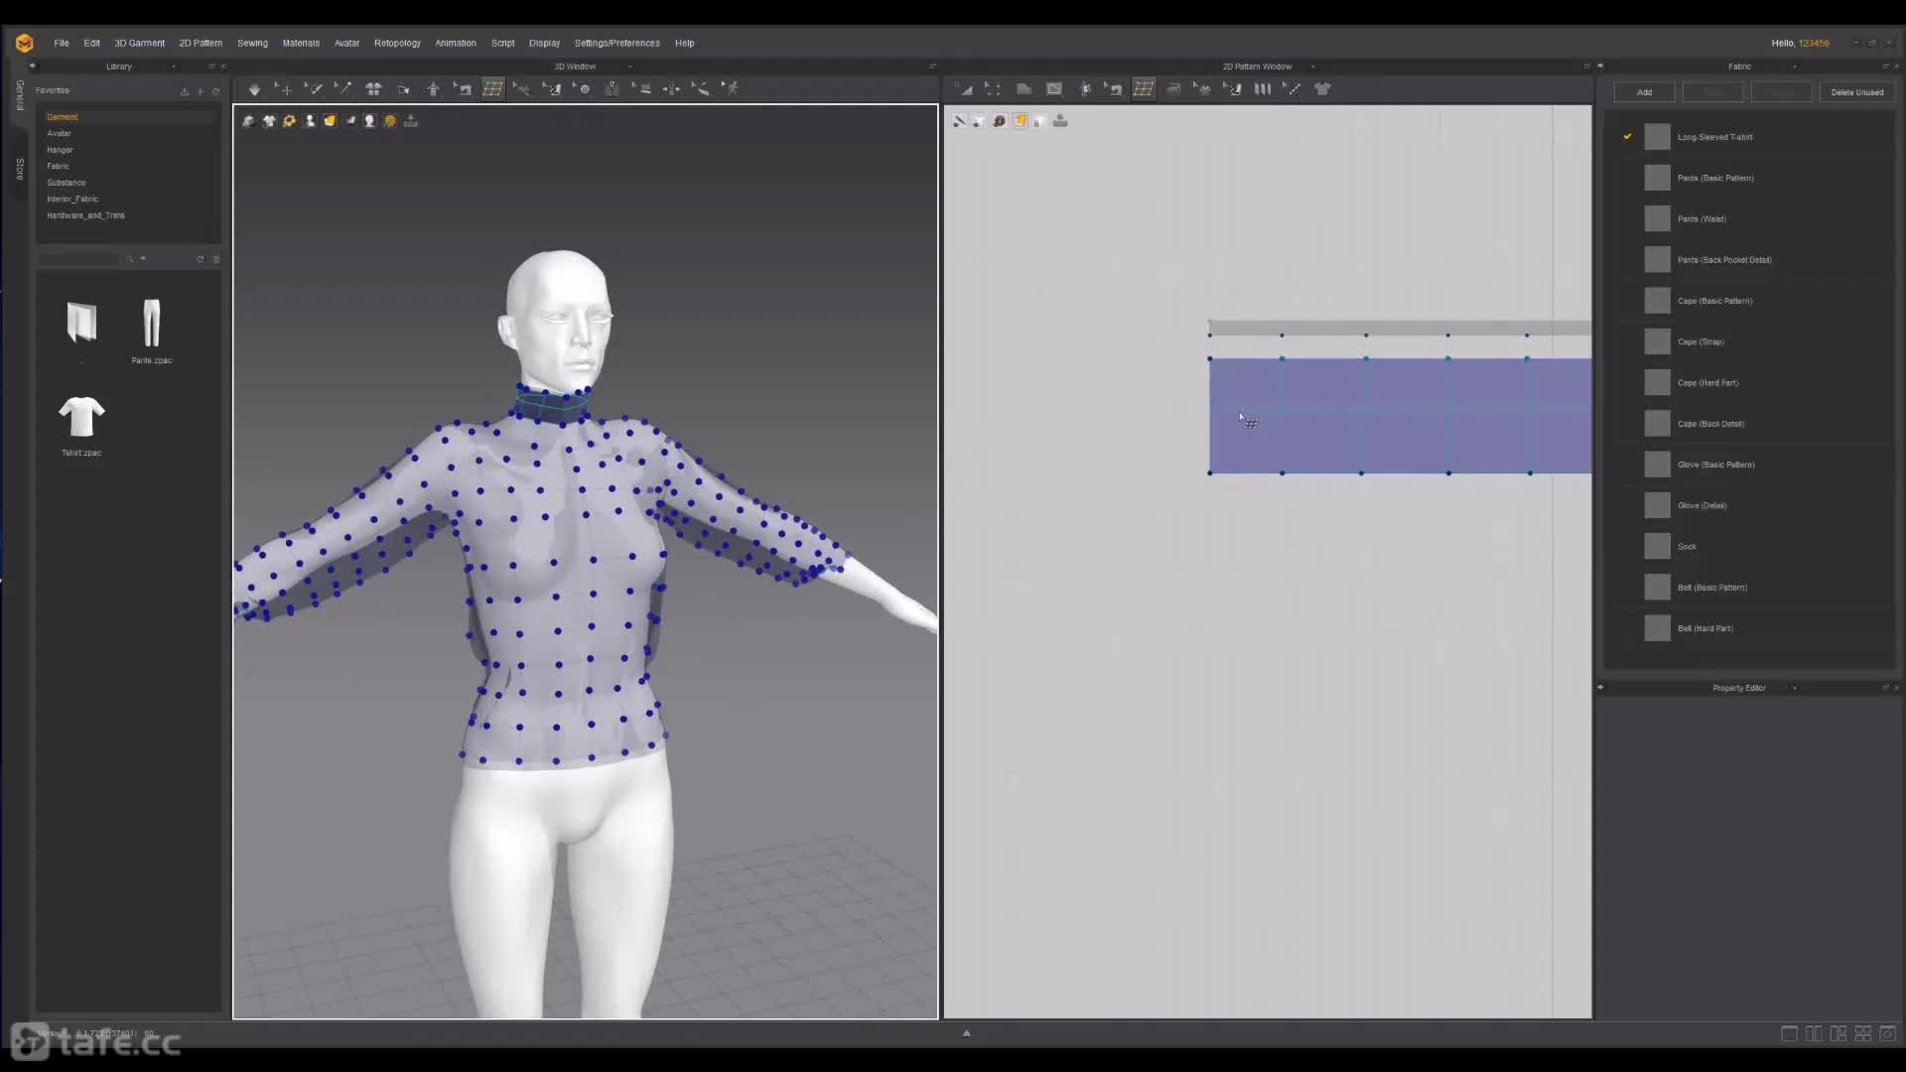
Task: Toggle the sewing line display icon in the 2D viewport
Action: pos(959,121)
